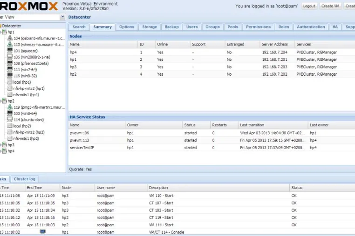Select the pvevm:113 HA service row

point(212,140)
